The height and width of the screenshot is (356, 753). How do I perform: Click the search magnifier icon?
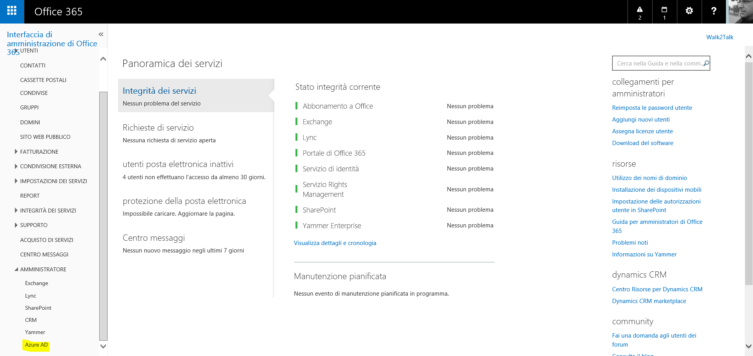click(706, 63)
